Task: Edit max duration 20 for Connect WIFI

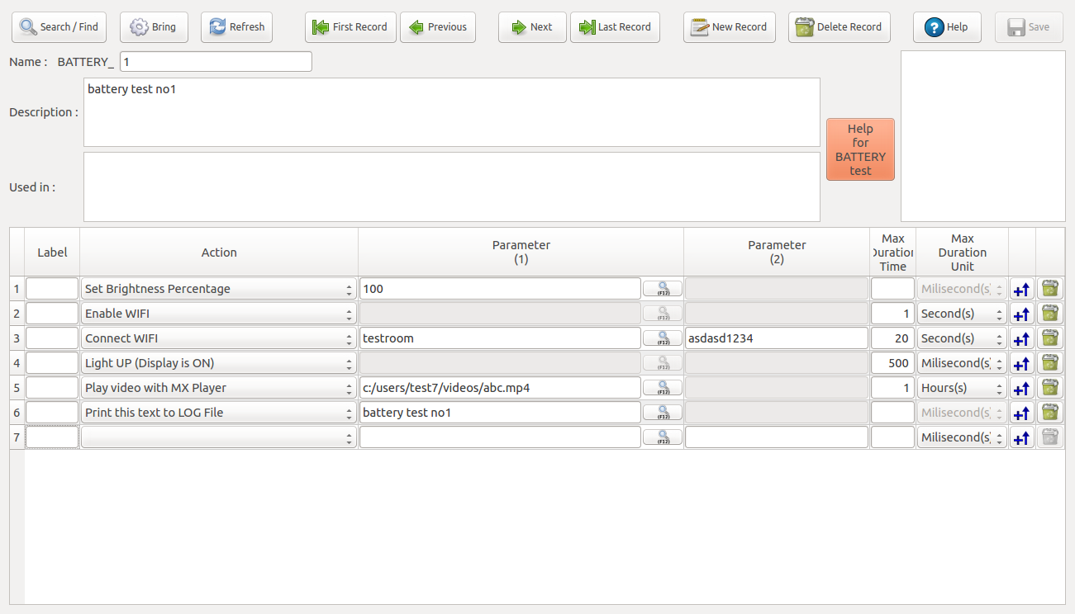Action: (x=892, y=338)
